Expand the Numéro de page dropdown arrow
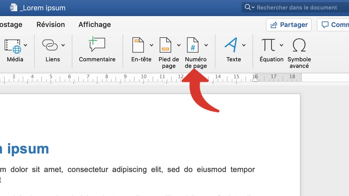The width and height of the screenshot is (349, 196). [x=206, y=45]
